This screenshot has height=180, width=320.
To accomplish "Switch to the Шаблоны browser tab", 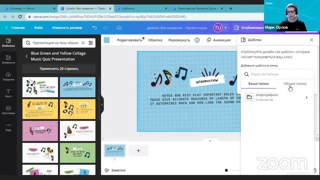I will tap(141, 8).
